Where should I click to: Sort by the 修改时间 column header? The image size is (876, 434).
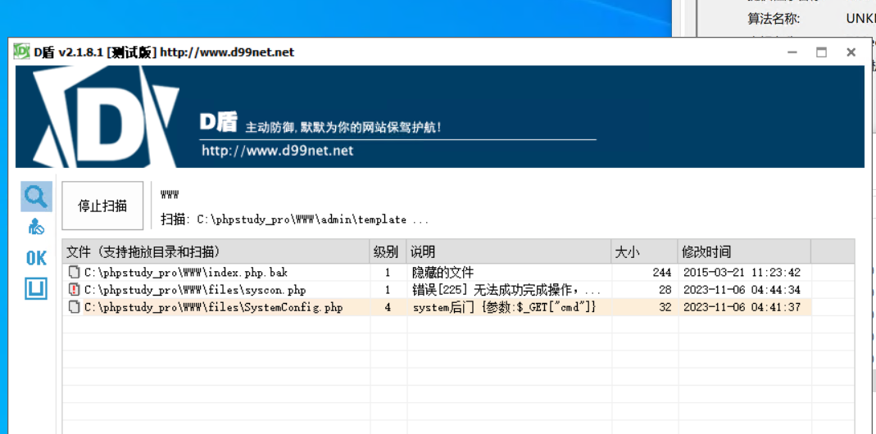pos(744,252)
